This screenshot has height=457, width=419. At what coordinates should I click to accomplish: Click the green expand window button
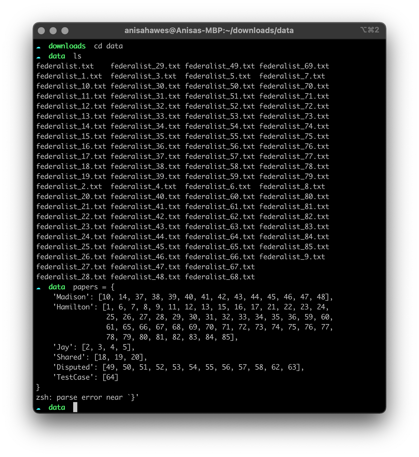point(64,30)
